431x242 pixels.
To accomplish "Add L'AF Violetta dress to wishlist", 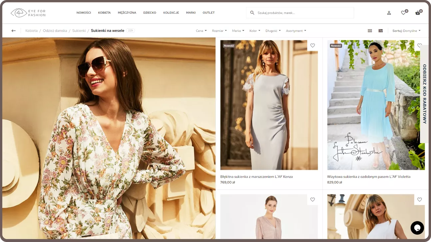I will coord(419,46).
